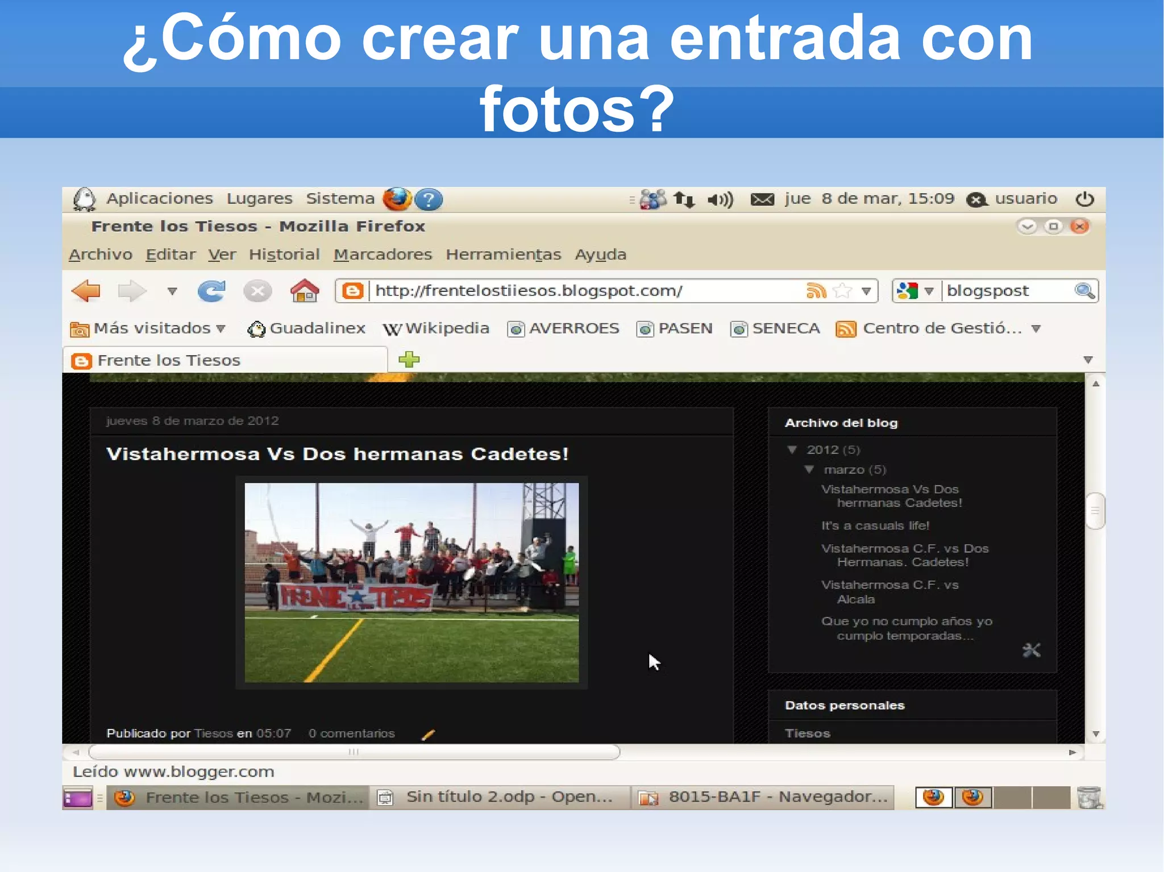Click the stop loading icon
This screenshot has width=1164, height=872.
tap(257, 291)
